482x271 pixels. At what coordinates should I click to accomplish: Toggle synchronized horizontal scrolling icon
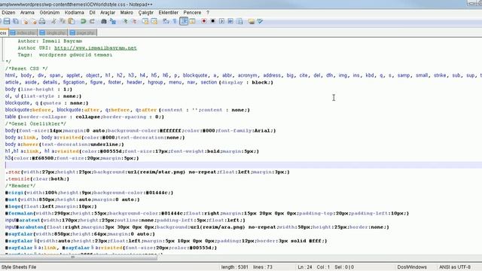[154, 21]
